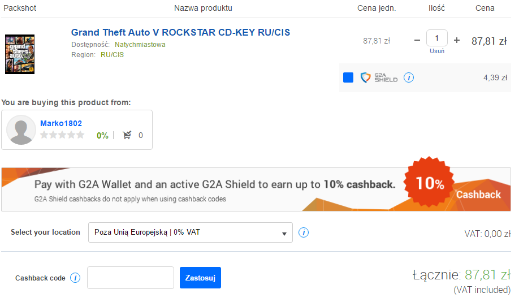Click the Usuń remove link
Viewport: 519px width, 302px height.
point(437,51)
